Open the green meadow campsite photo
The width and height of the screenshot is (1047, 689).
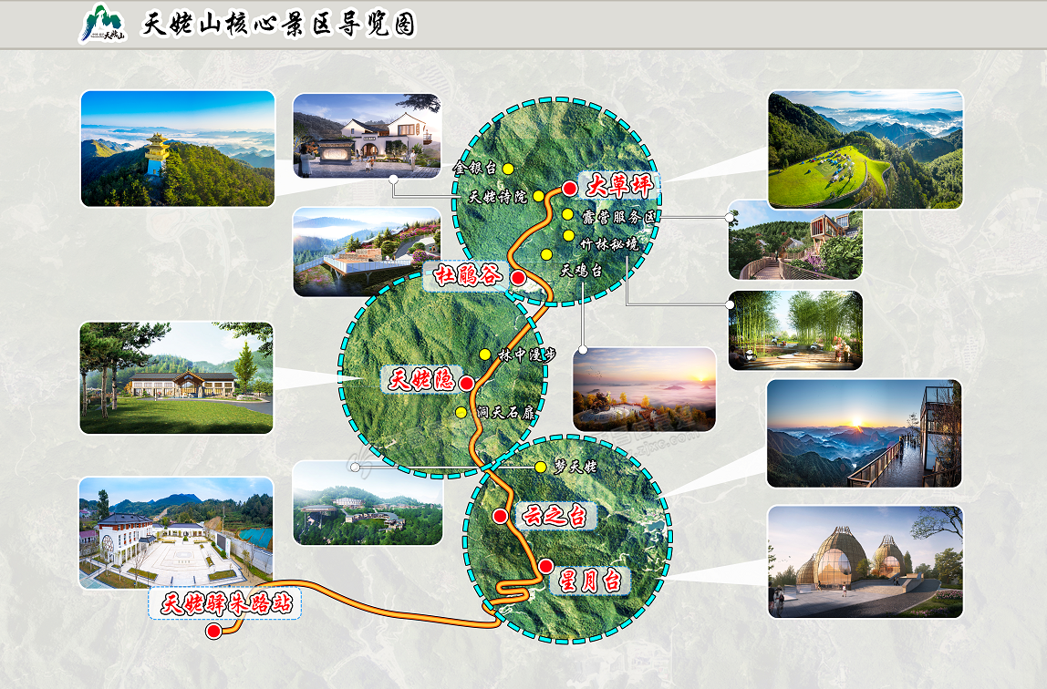click(x=866, y=150)
